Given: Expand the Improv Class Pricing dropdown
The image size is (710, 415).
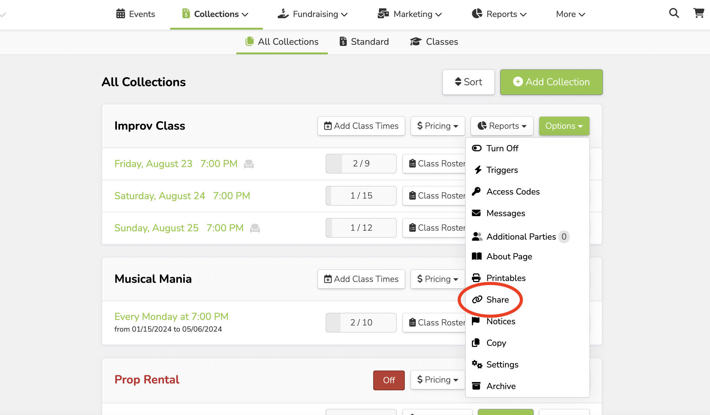Looking at the screenshot, I should pos(438,126).
